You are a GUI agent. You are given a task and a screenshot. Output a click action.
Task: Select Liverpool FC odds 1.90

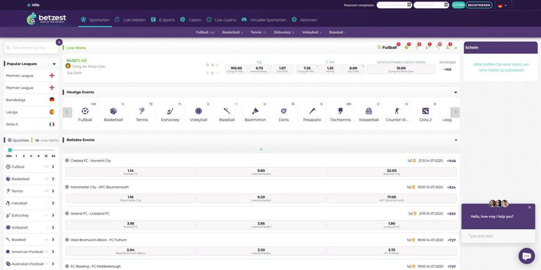pos(392,224)
